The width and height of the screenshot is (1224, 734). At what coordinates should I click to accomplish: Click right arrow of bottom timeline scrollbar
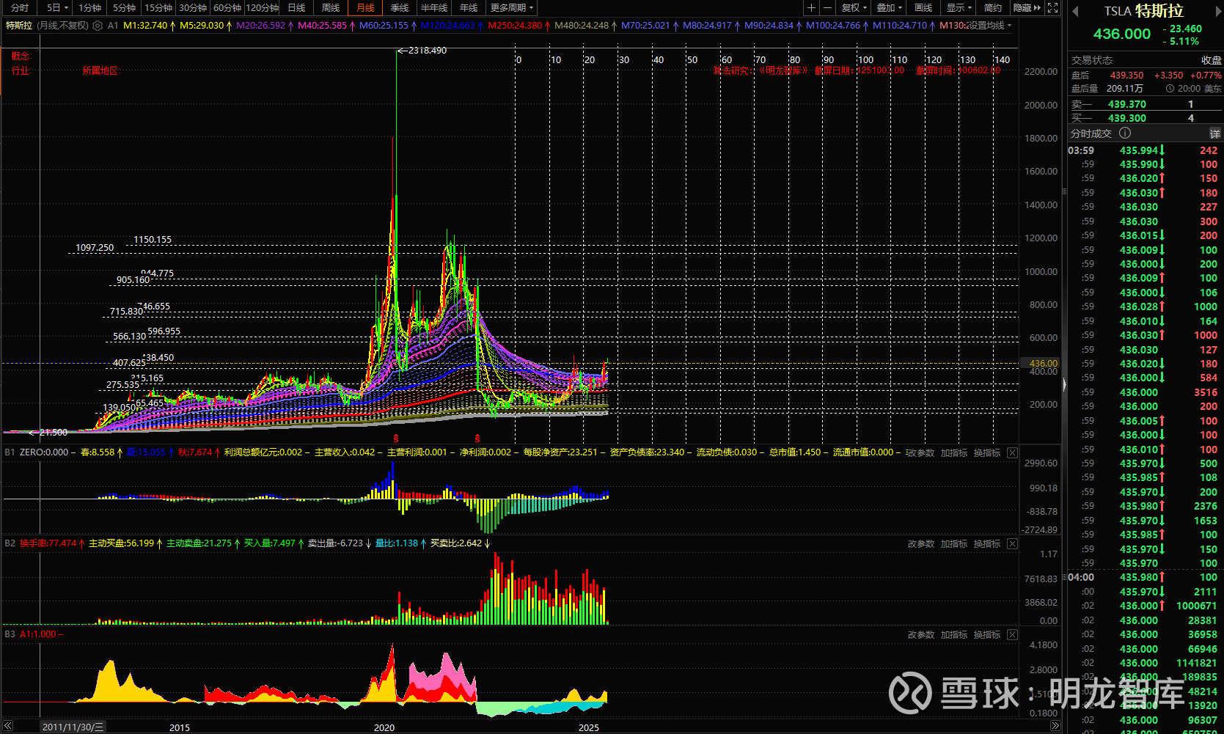pyautogui.click(x=1055, y=726)
